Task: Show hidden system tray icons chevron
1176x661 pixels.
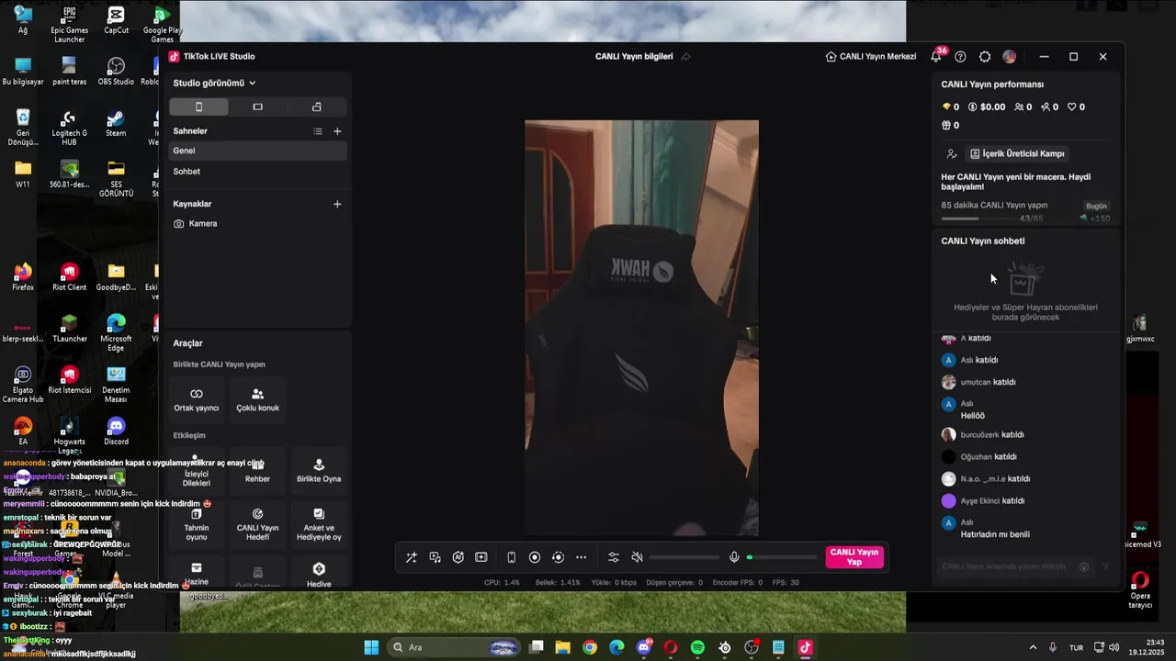Action: tap(1033, 647)
